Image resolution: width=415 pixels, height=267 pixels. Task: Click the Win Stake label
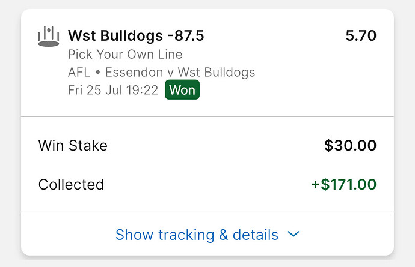click(x=73, y=146)
